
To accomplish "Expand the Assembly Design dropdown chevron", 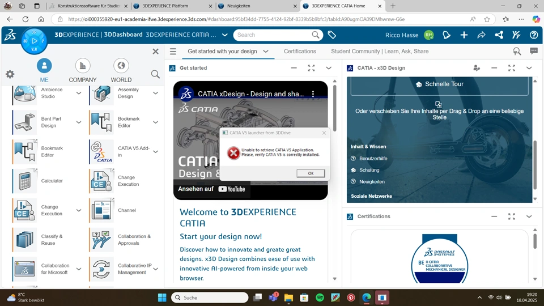I will point(155,93).
